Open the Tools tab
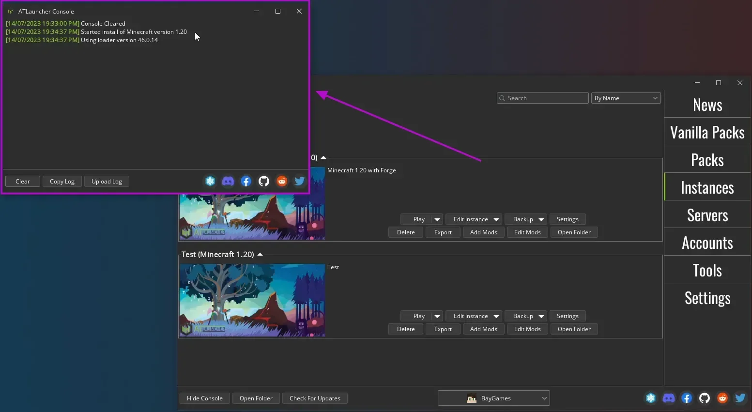Viewport: 752px width, 412px height. pyautogui.click(x=707, y=270)
